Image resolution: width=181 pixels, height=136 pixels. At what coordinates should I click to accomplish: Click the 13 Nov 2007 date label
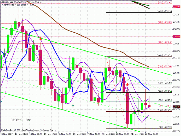click(7, 134)
